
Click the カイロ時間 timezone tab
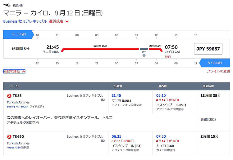pyautogui.click(x=215, y=63)
